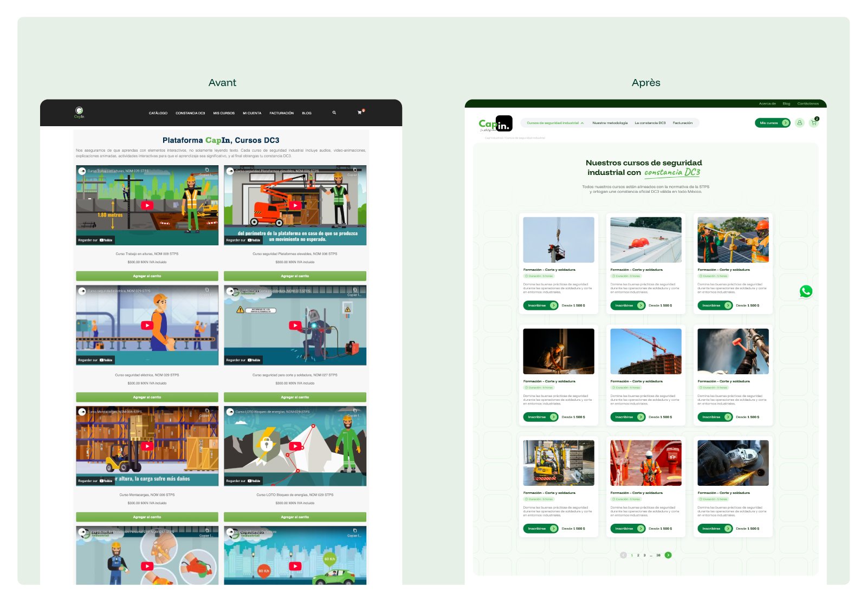Copy link of Montacargas video
The image size is (867, 599).
[x=206, y=413]
